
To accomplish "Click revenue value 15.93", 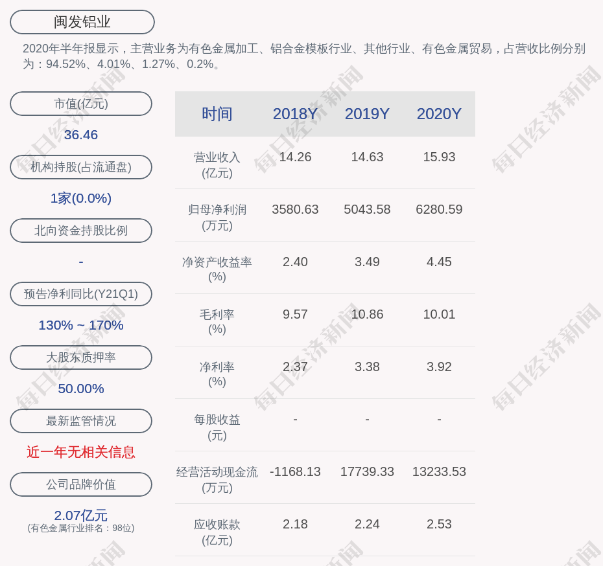I will [439, 157].
